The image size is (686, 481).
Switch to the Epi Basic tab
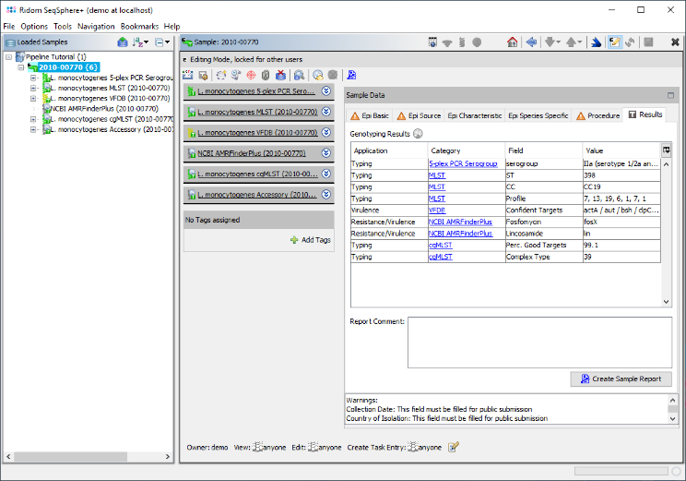[370, 115]
